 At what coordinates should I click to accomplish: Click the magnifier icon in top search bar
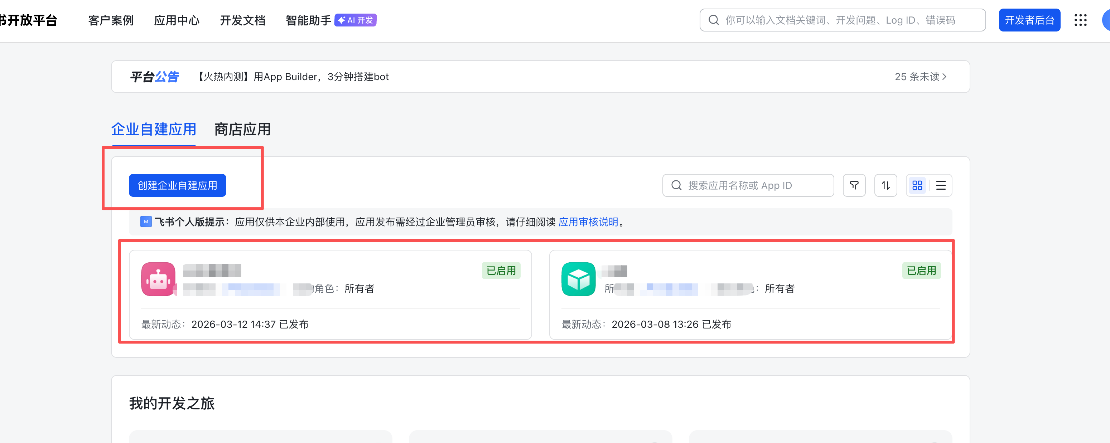click(714, 20)
